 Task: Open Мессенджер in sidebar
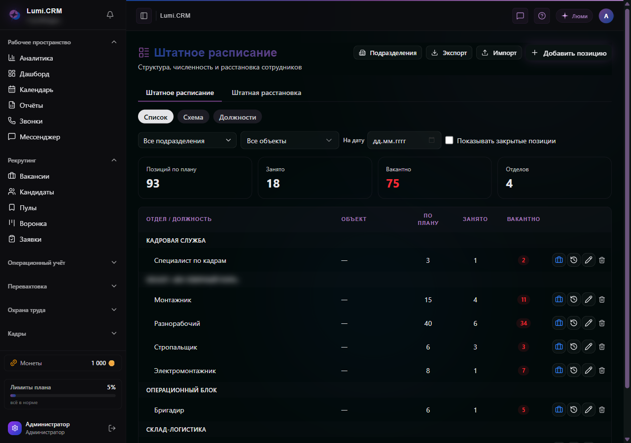coord(63,137)
